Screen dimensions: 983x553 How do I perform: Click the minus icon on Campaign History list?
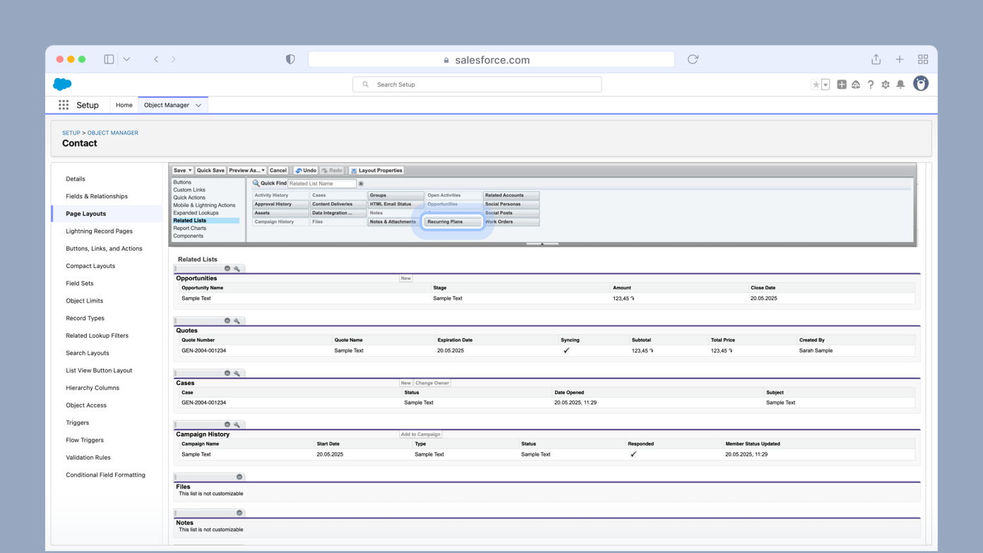click(x=227, y=425)
